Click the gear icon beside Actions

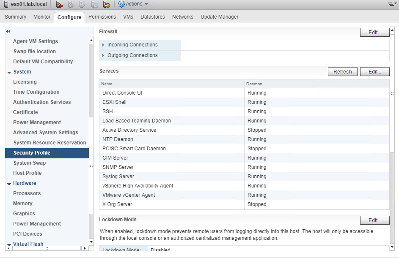point(121,4)
